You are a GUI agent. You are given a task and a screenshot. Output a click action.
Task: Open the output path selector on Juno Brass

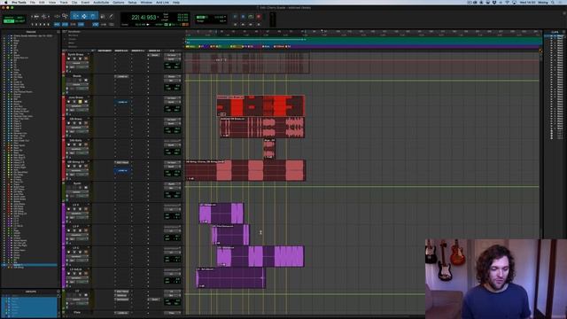172,102
